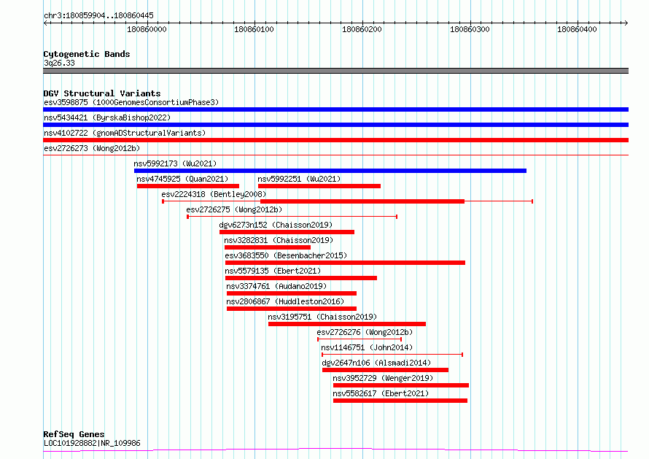Open nsv3195751 Chaisson2019 variant label
Viewport: 649px width, 459px height.
pos(322,317)
